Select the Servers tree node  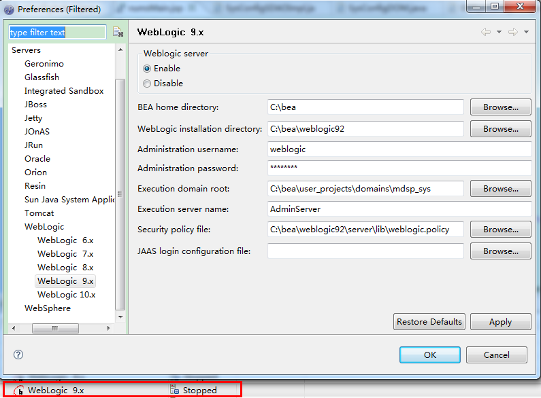point(27,50)
